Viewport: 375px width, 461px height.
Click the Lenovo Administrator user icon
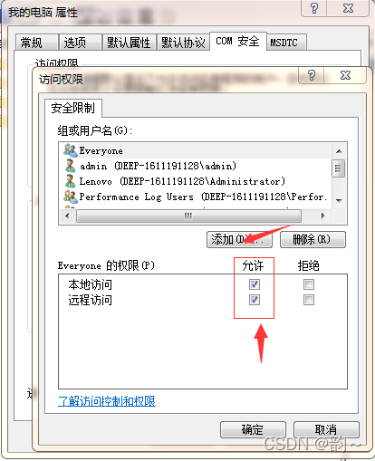[70, 181]
